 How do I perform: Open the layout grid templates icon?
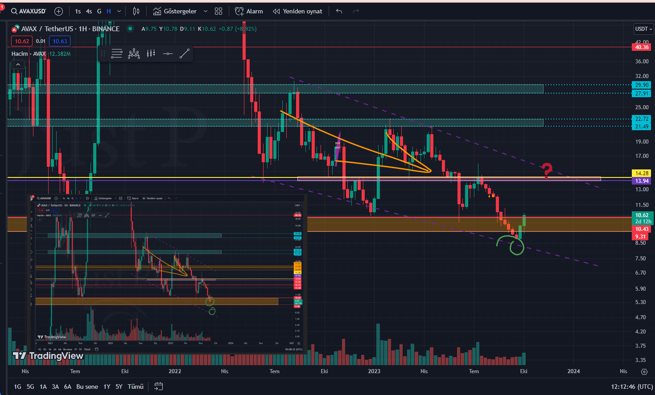(x=218, y=11)
